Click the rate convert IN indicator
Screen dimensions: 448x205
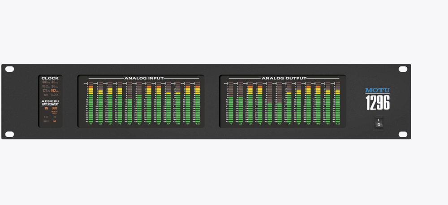(47, 109)
